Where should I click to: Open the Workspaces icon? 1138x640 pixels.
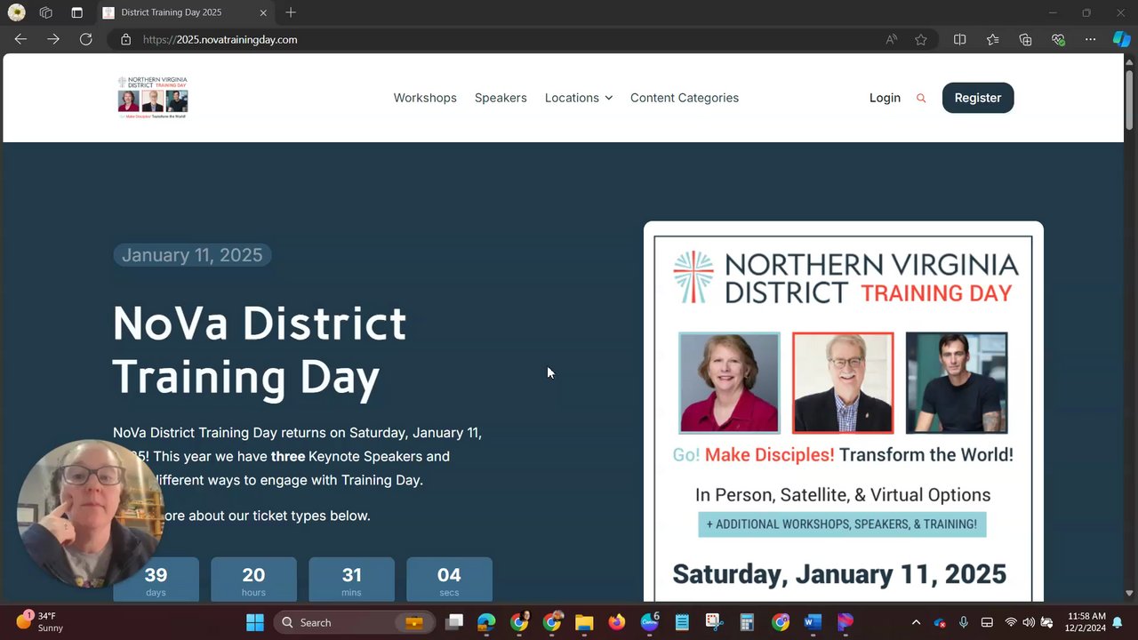coord(46,12)
